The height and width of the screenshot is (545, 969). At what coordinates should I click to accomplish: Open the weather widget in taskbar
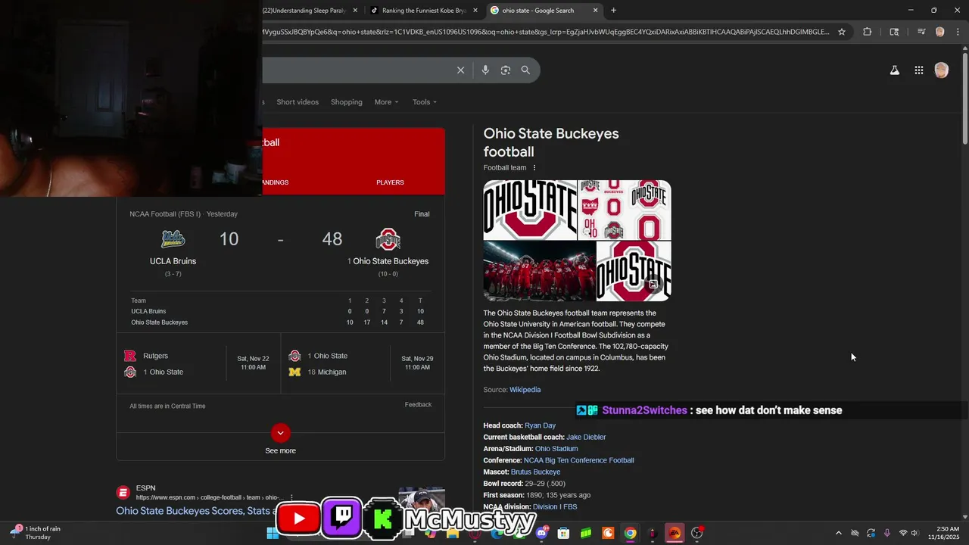36,533
